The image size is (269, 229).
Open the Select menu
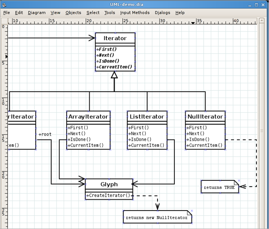(93, 13)
